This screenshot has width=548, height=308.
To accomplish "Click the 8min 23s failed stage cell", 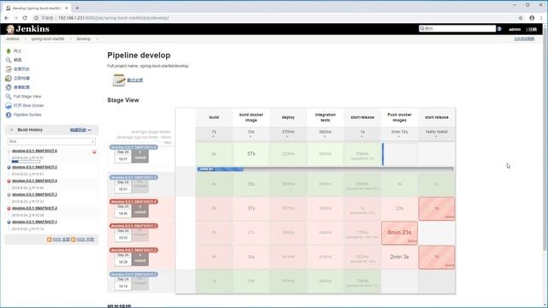I will click(x=400, y=233).
